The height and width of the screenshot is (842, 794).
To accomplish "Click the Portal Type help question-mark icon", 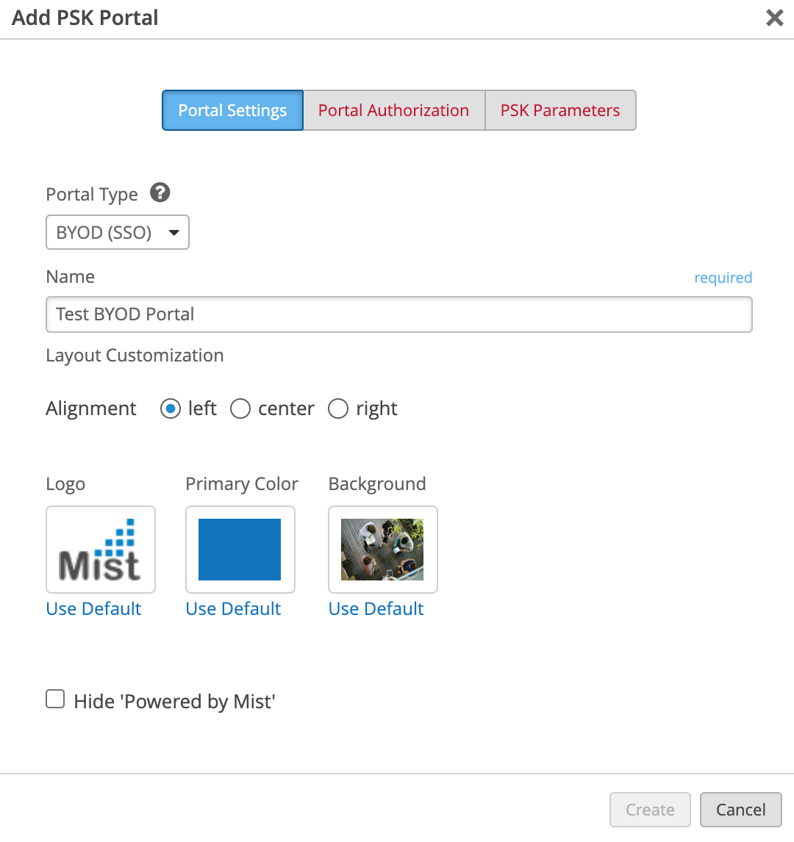I will tap(160, 193).
